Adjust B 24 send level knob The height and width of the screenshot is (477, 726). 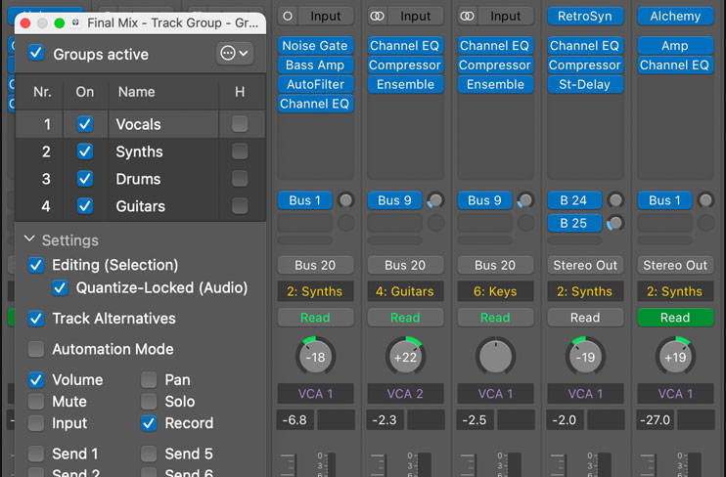[x=615, y=200]
